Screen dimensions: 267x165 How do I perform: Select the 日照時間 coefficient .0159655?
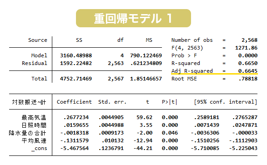click(76, 125)
